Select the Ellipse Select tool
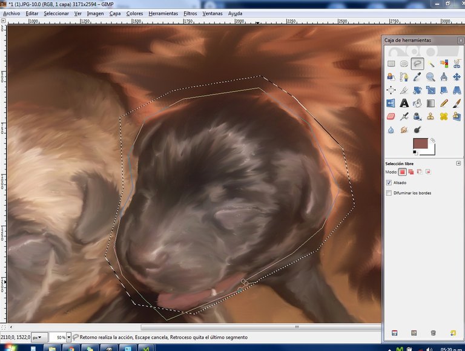The image size is (465, 351). pos(404,64)
